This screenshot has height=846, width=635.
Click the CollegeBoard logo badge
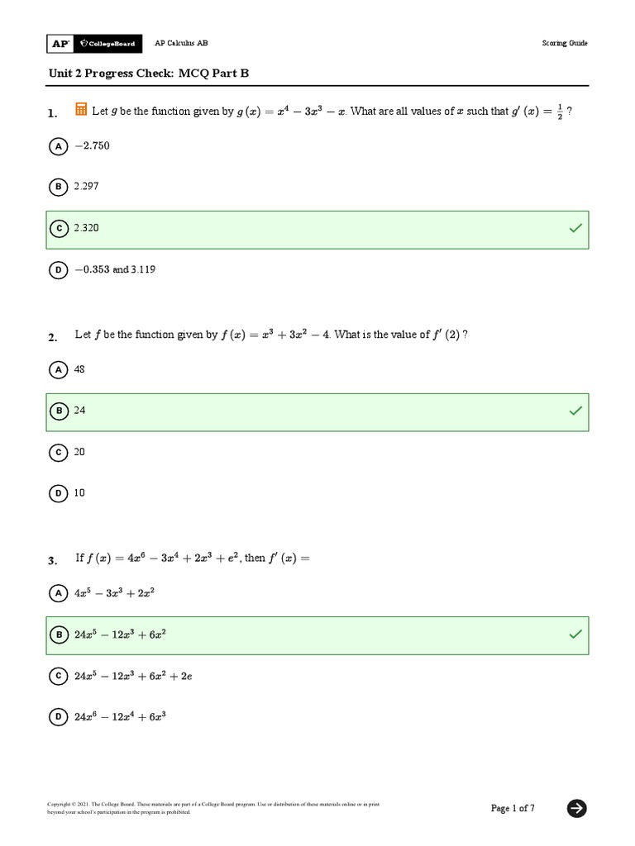107,43
